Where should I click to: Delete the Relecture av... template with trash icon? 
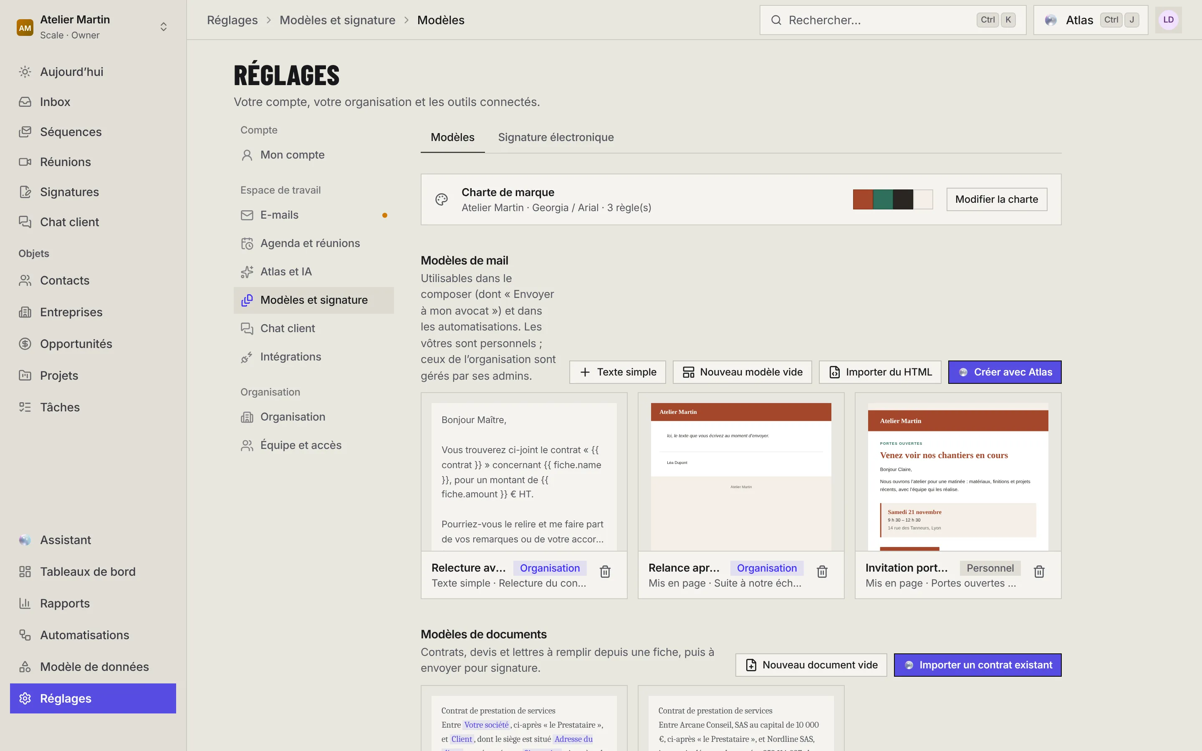coord(605,572)
